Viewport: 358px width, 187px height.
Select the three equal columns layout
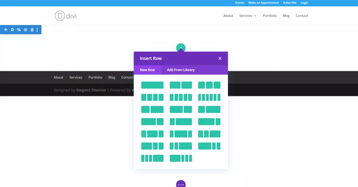(x=209, y=85)
